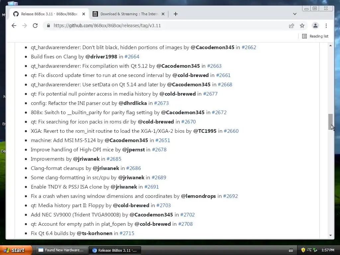
Task: Bookmark this page with the star icon
Action: point(302,26)
